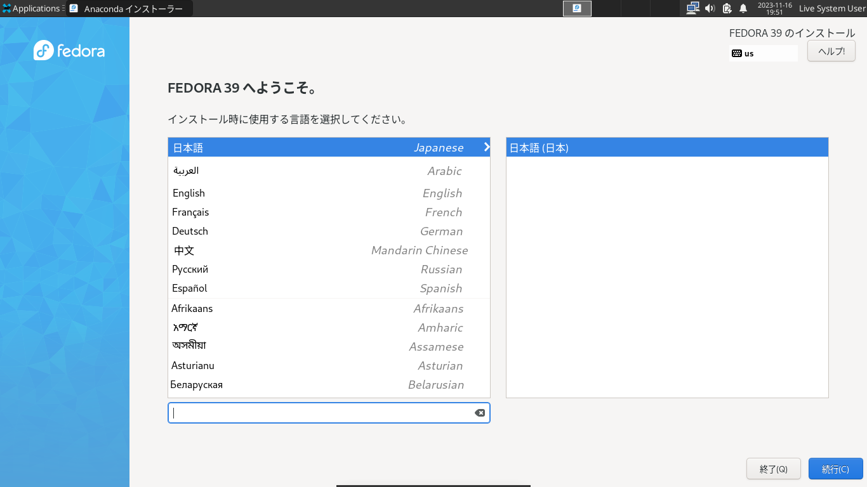Click the workspace switcher thumbnail with installer icon
867x487 pixels.
(x=577, y=8)
